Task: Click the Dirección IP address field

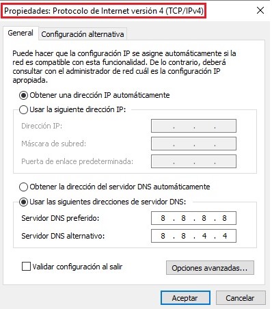Action: 193,126
